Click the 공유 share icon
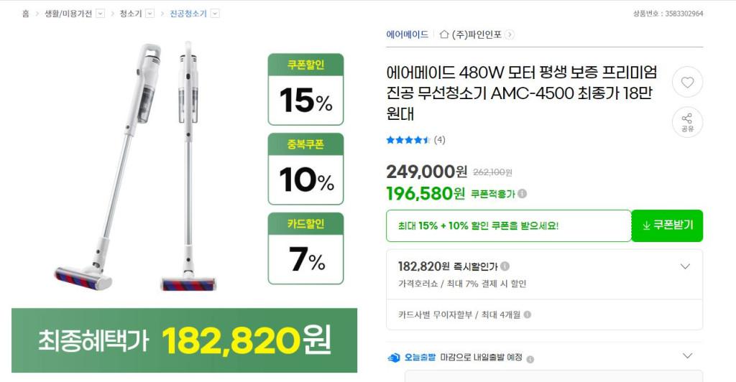This screenshot has width=736, height=382. tap(687, 122)
